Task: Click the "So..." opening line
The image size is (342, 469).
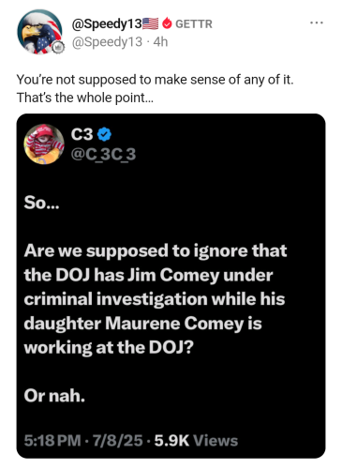Action: point(41,203)
